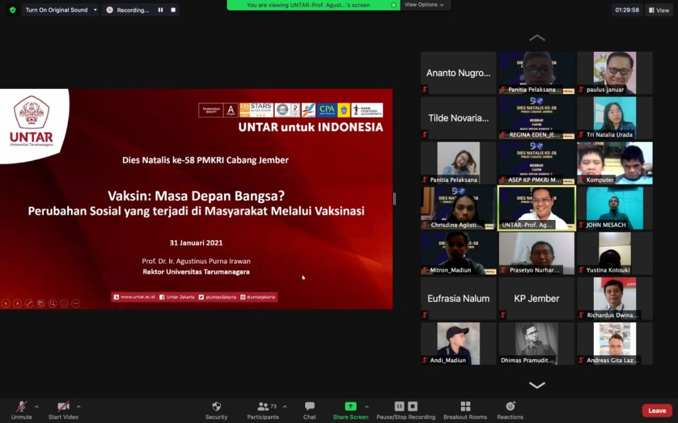Show next participants page with down chevron
678x423 pixels.
coord(537,385)
